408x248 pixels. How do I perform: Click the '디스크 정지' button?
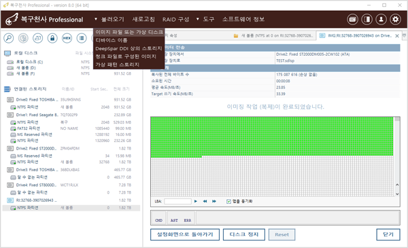click(x=244, y=234)
